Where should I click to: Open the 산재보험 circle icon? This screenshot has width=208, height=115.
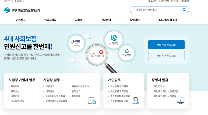[x=114, y=40]
